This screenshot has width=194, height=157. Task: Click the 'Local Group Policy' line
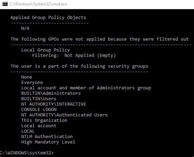click(45, 50)
